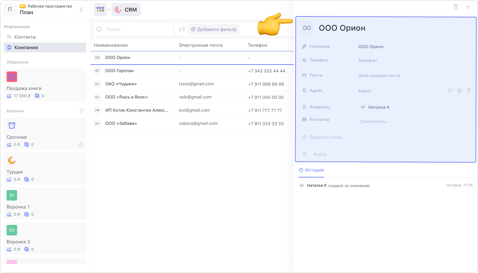Click Добавить поле to add field
Screen dimensions: 478x273
[327, 137]
